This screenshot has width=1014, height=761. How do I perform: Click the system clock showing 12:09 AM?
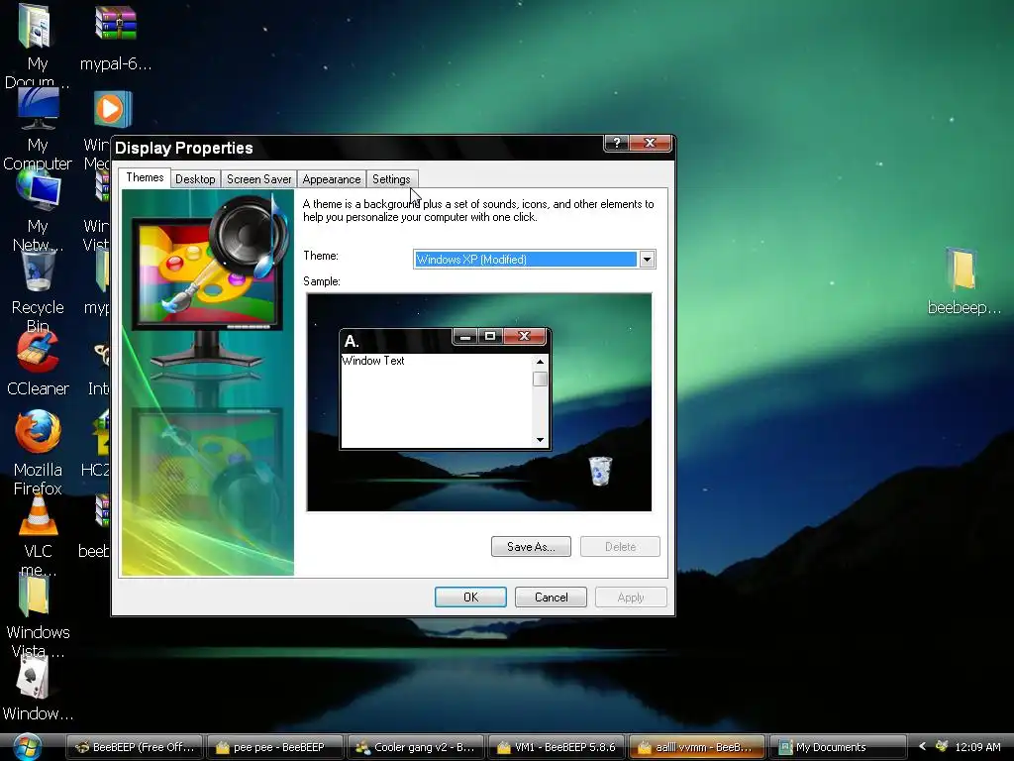tap(977, 747)
